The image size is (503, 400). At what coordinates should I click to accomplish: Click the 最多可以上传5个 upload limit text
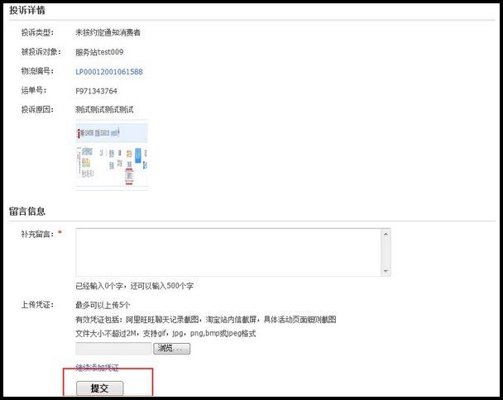pos(103,305)
